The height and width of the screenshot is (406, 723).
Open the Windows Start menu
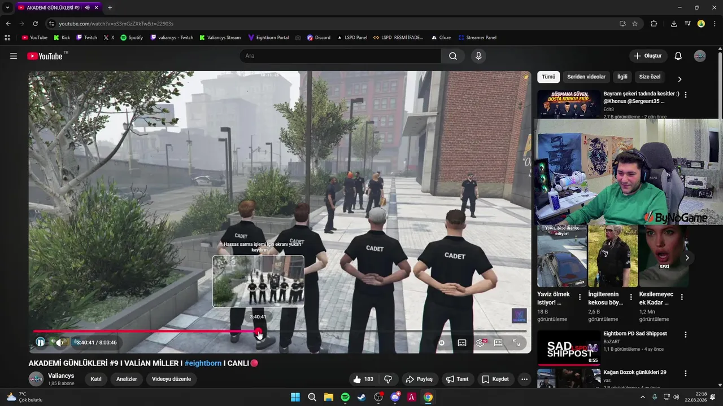coord(295,397)
